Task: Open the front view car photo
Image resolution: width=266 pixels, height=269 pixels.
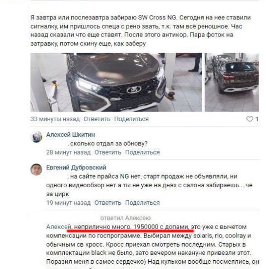Action: pyautogui.click(x=116, y=82)
